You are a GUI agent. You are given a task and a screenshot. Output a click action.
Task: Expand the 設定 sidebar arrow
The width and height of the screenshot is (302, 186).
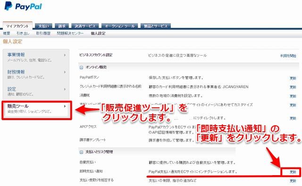tap(65, 89)
